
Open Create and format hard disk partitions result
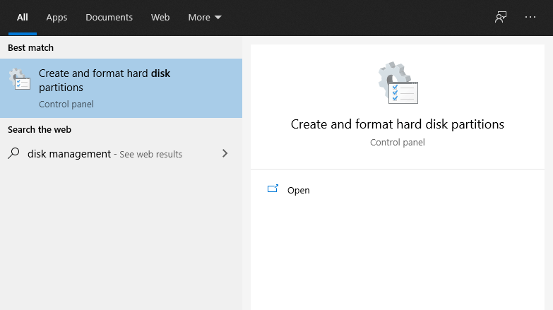click(121, 88)
